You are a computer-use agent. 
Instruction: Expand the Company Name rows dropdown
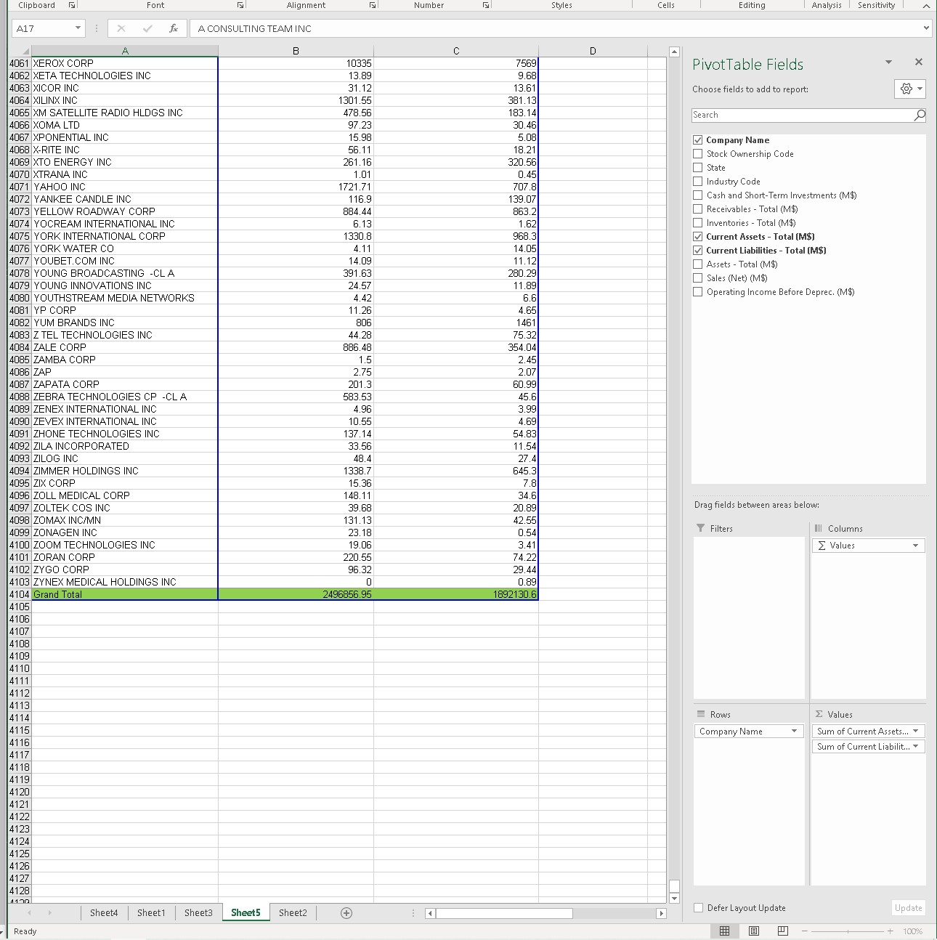pos(793,731)
